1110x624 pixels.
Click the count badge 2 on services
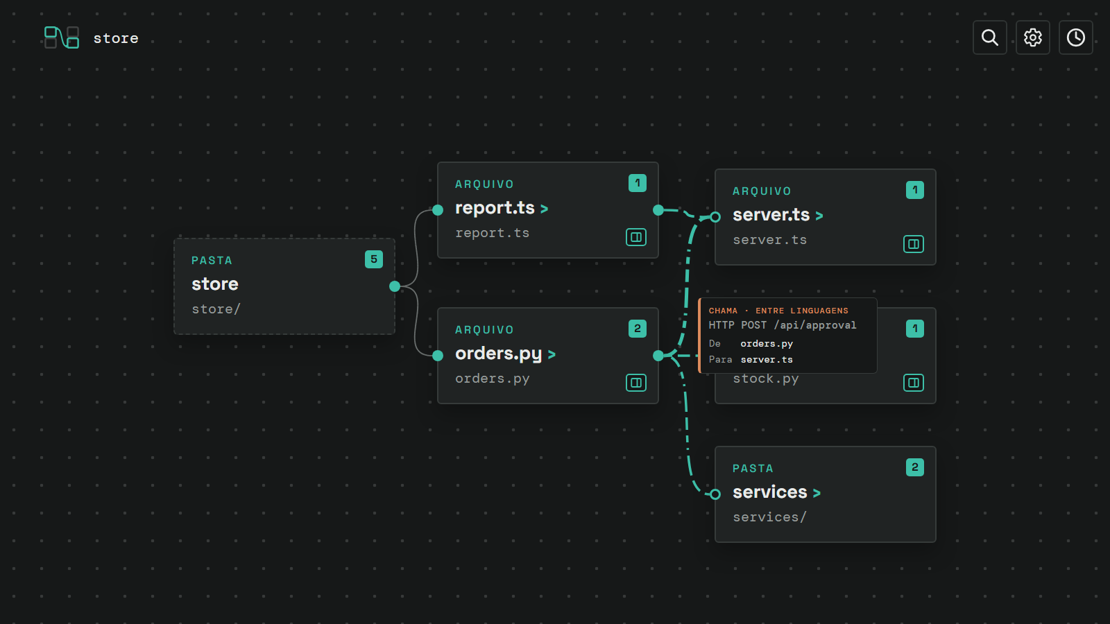pos(915,467)
